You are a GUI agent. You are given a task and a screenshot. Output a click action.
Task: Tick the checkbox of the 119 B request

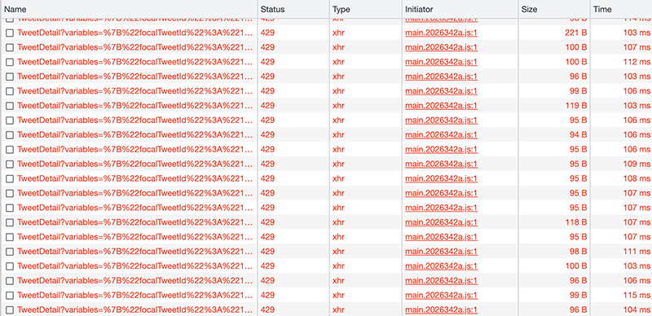click(10, 106)
